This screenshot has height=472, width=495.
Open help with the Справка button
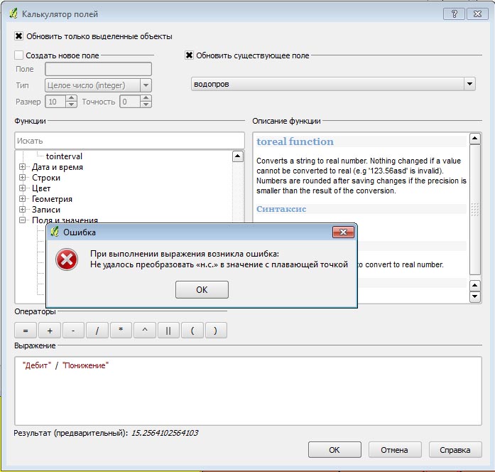click(x=455, y=449)
